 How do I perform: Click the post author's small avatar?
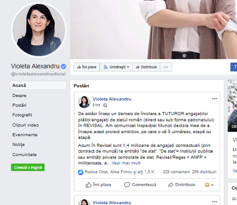[84, 102]
